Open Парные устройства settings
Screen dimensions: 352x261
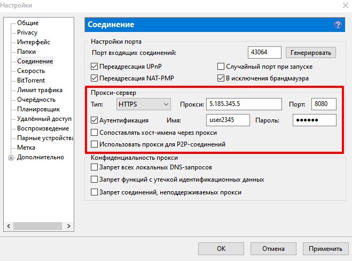point(45,138)
